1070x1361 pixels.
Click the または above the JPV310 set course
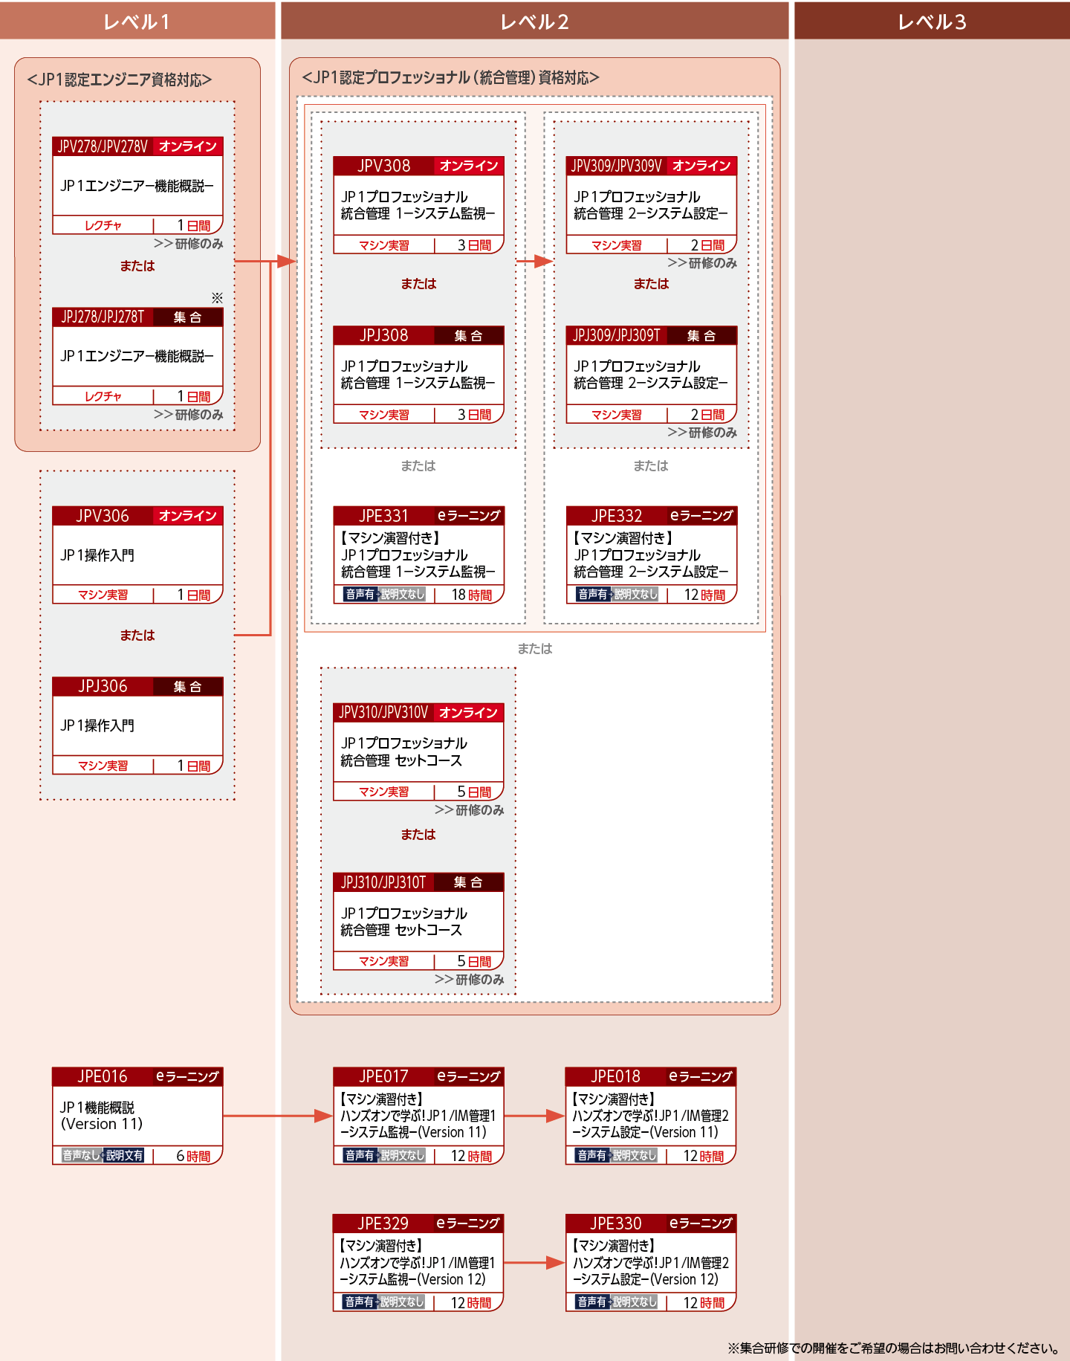pos(535,649)
